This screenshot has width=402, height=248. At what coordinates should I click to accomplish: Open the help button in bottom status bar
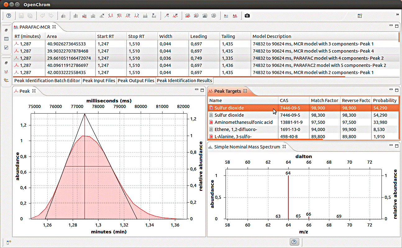coord(294,241)
